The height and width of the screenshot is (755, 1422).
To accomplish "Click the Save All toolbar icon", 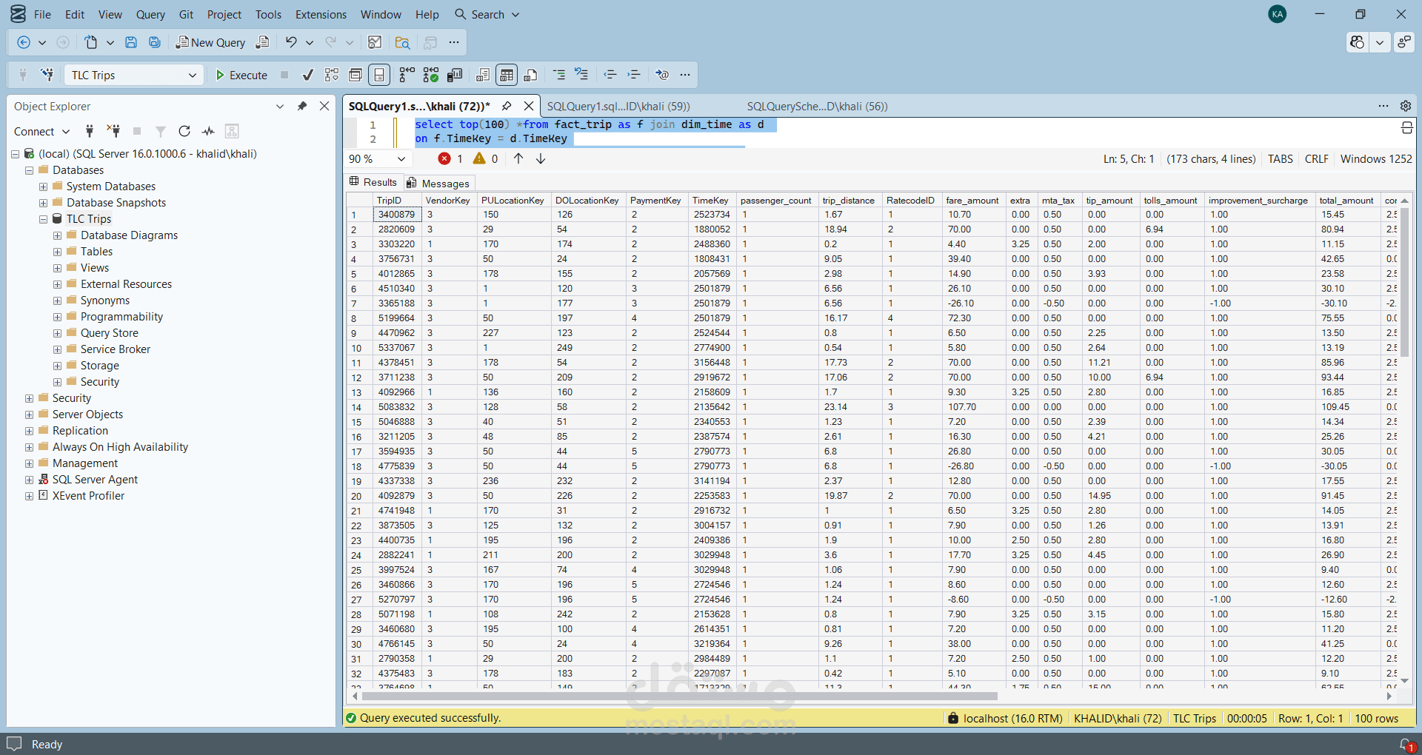I will coord(155,42).
